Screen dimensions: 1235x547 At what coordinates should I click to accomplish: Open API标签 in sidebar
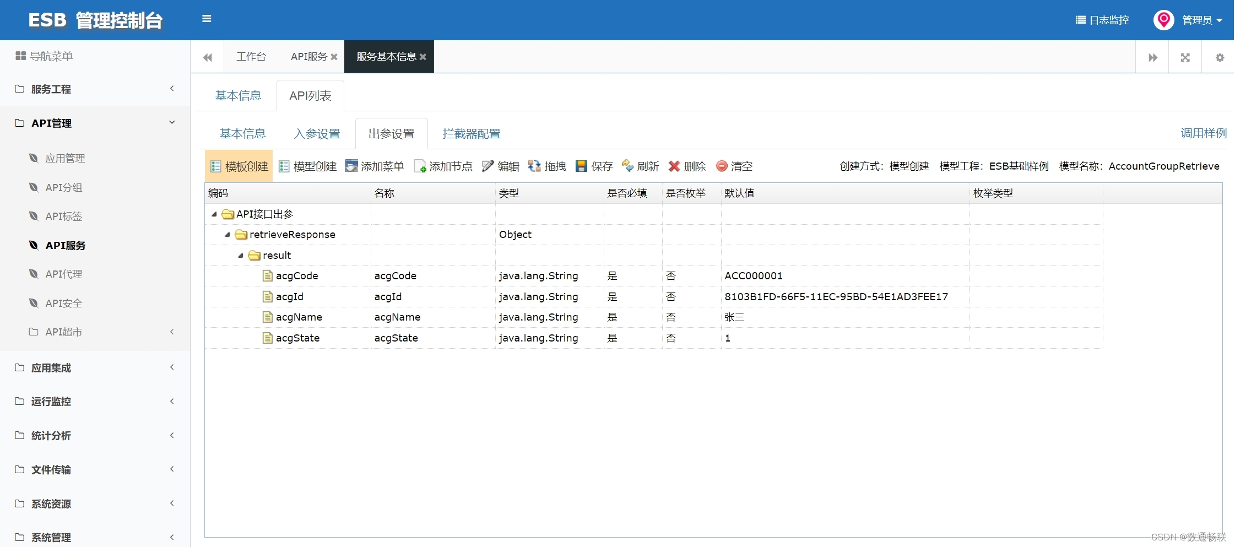tap(64, 216)
